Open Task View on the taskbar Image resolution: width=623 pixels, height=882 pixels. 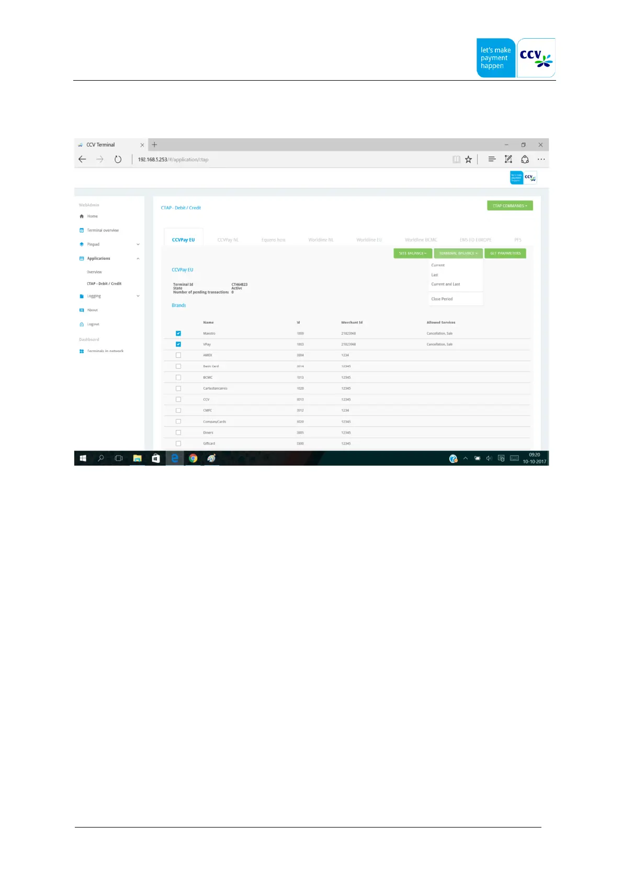click(x=119, y=458)
